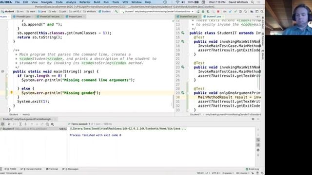312x175 pixels.
Task: Open the Version Control tool window
Action: pos(31,169)
